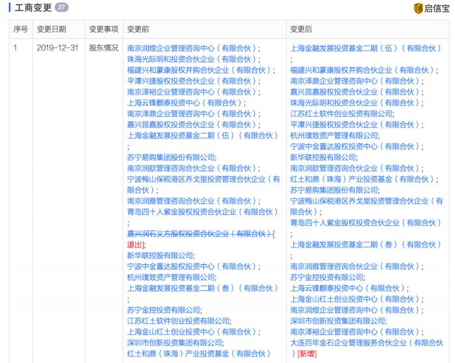This screenshot has width=455, height=363.
Task: Open 嘉兴昆嘉股权投资合伙企业 in 变更前 column
Action: tap(192, 125)
